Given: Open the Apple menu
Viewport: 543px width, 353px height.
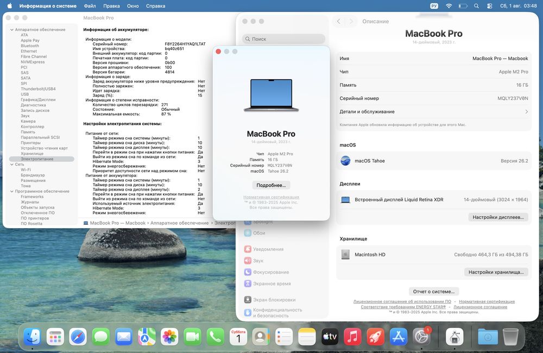Looking at the screenshot, I should tap(10, 6).
